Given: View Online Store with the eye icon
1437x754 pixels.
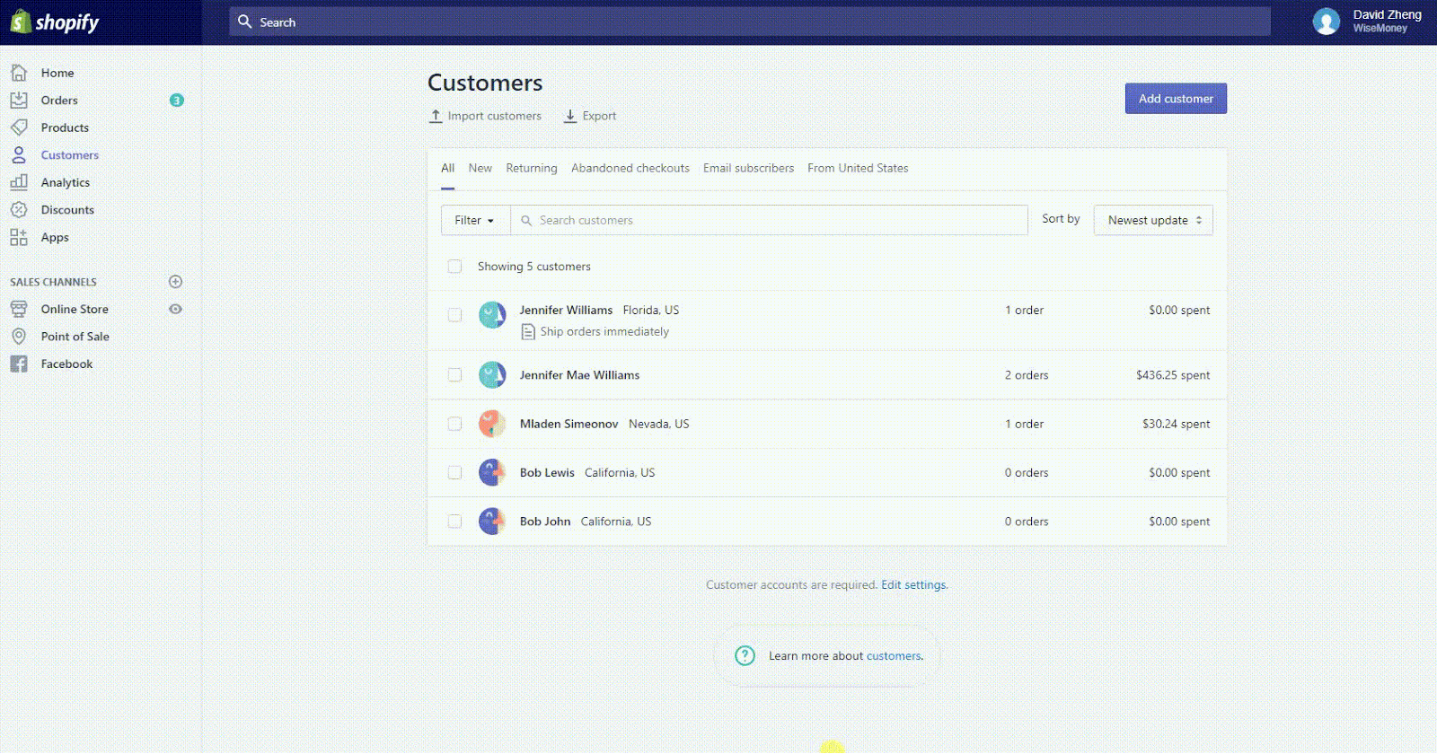Looking at the screenshot, I should 176,309.
